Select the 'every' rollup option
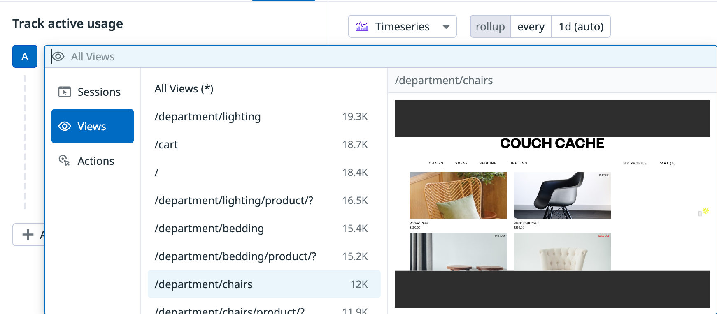Image resolution: width=717 pixels, height=314 pixels. [x=531, y=26]
